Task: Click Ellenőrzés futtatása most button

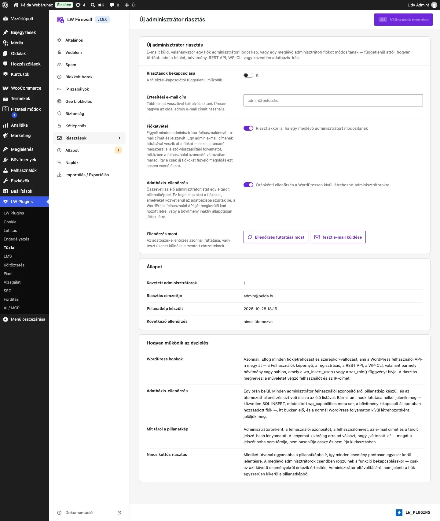Action: click(x=276, y=237)
